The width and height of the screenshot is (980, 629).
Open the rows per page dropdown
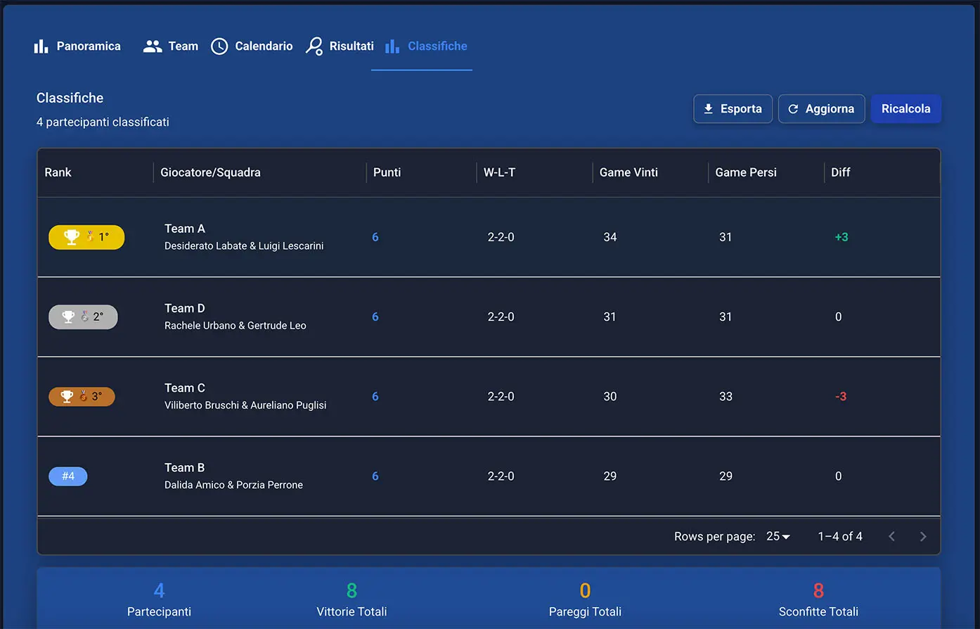pos(778,537)
